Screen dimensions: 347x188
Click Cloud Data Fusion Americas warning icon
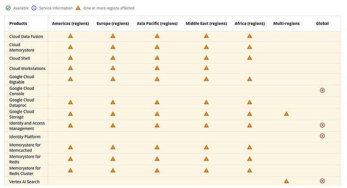[x=70, y=36]
